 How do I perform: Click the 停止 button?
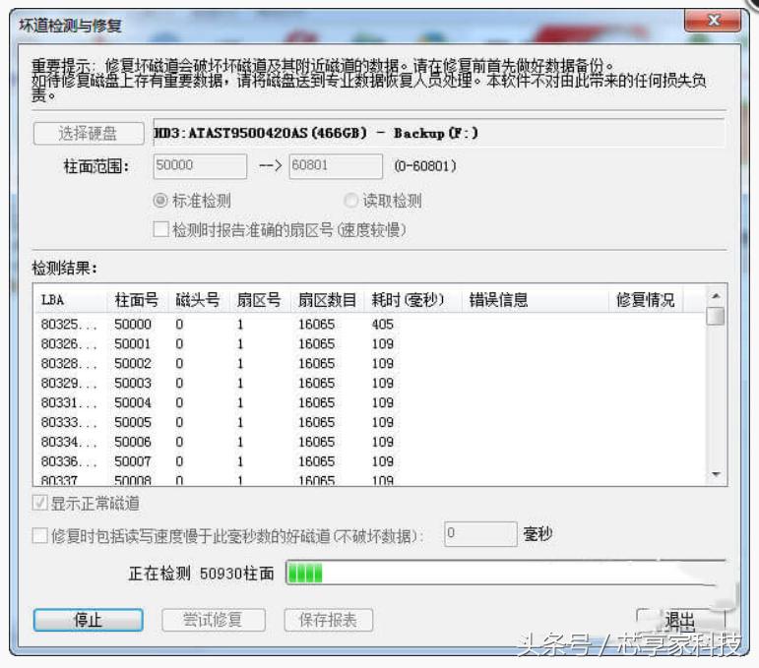(88, 620)
